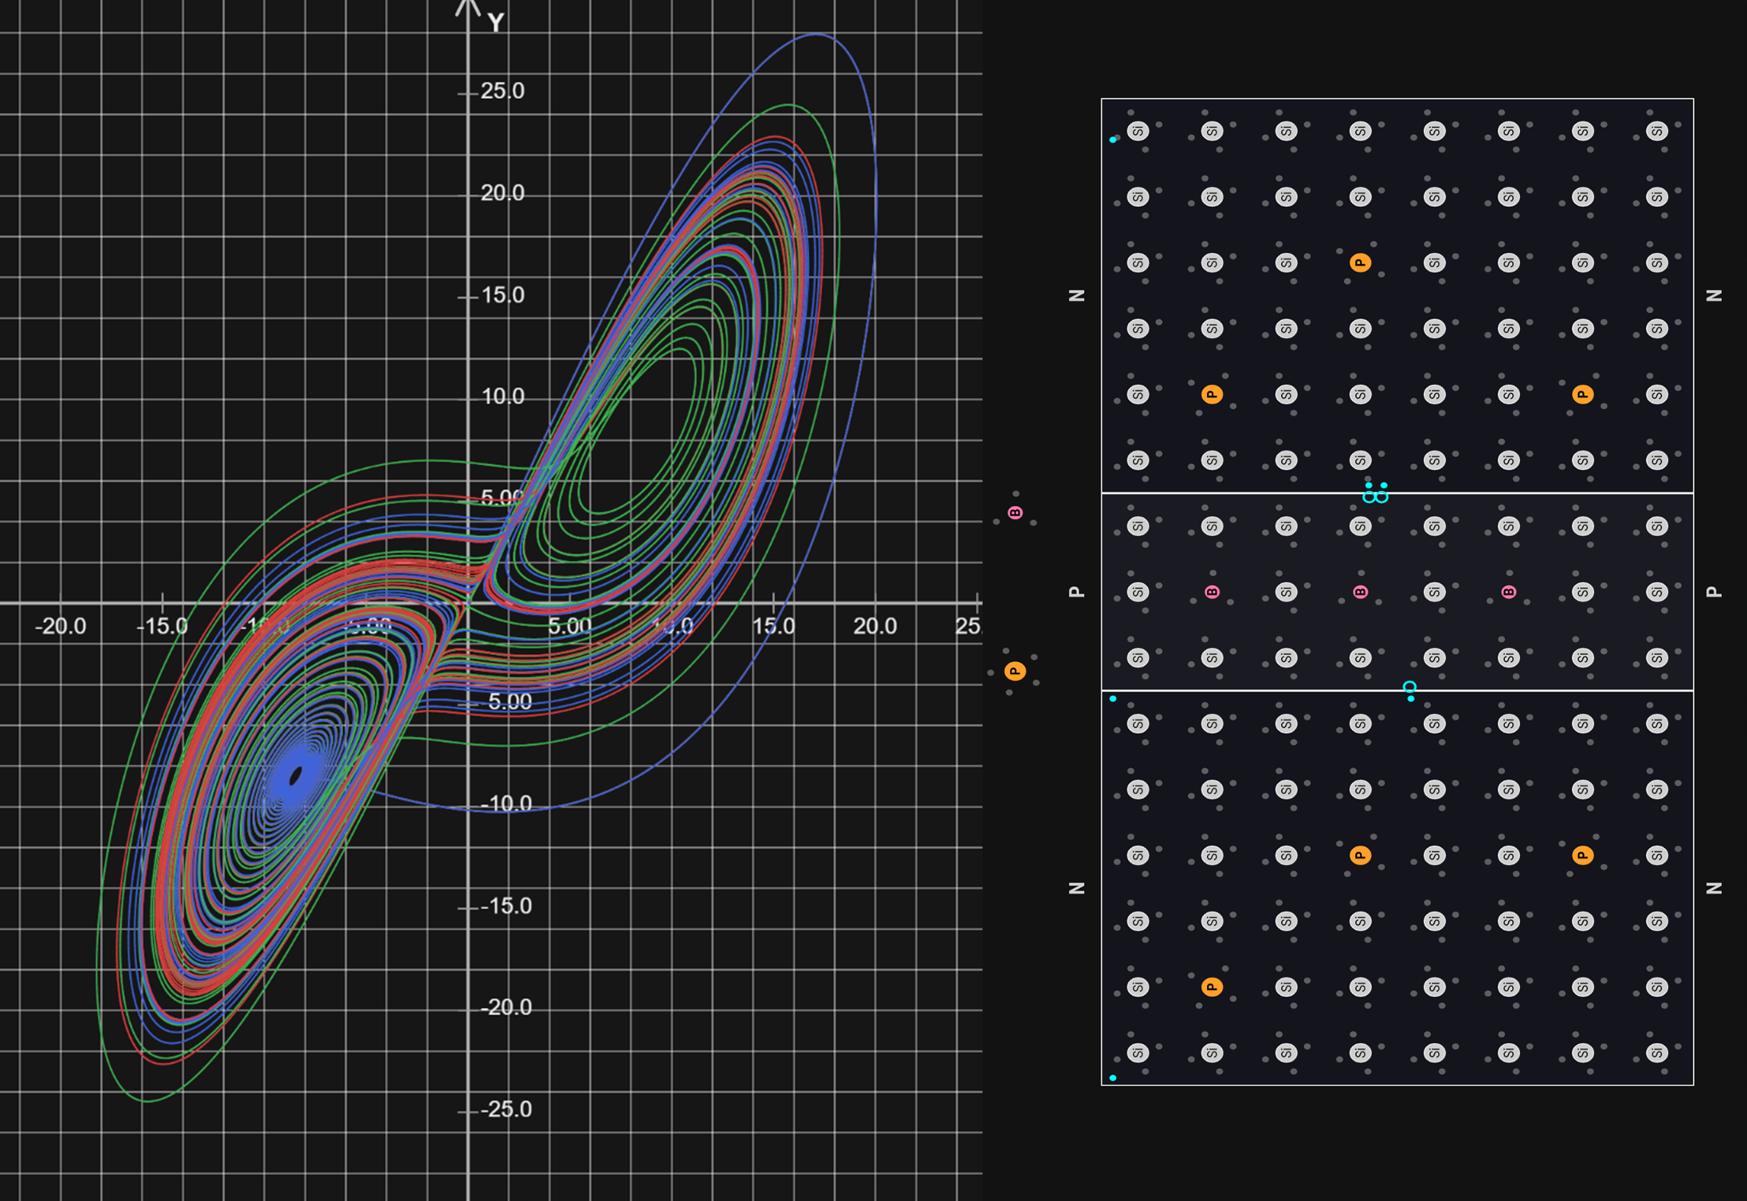Click the lone phosphorus atom in lower N region's fifth row

(1212, 987)
